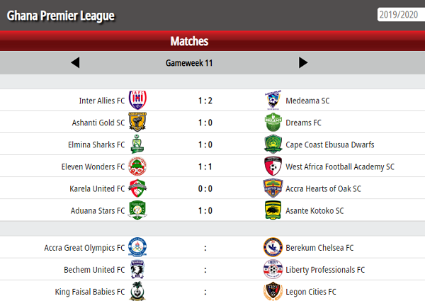Open the Cape Coast Ebusua Dwarfs link
The width and height of the screenshot is (425, 301).
coord(329,144)
